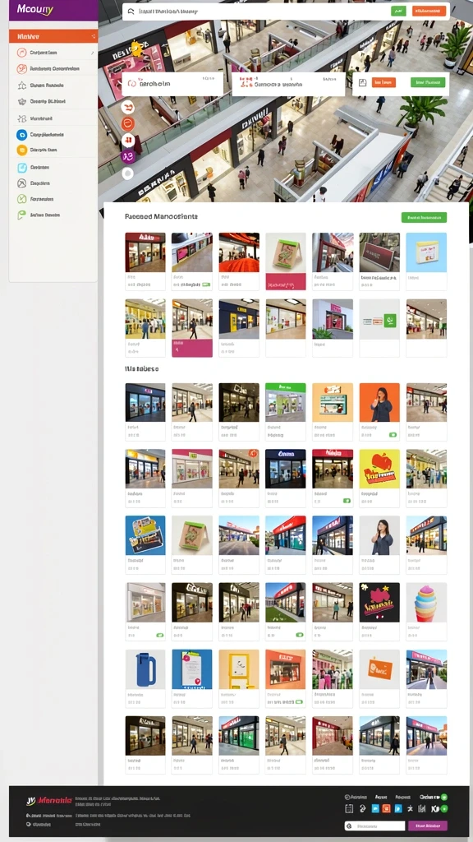Click the magnifier icon in the top search bar
This screenshot has height=842, width=473.
(x=130, y=11)
